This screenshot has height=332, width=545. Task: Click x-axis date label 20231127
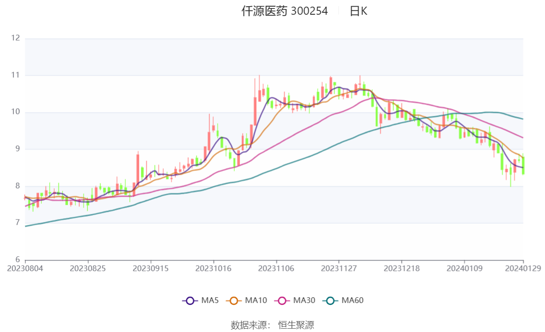tap(339, 268)
